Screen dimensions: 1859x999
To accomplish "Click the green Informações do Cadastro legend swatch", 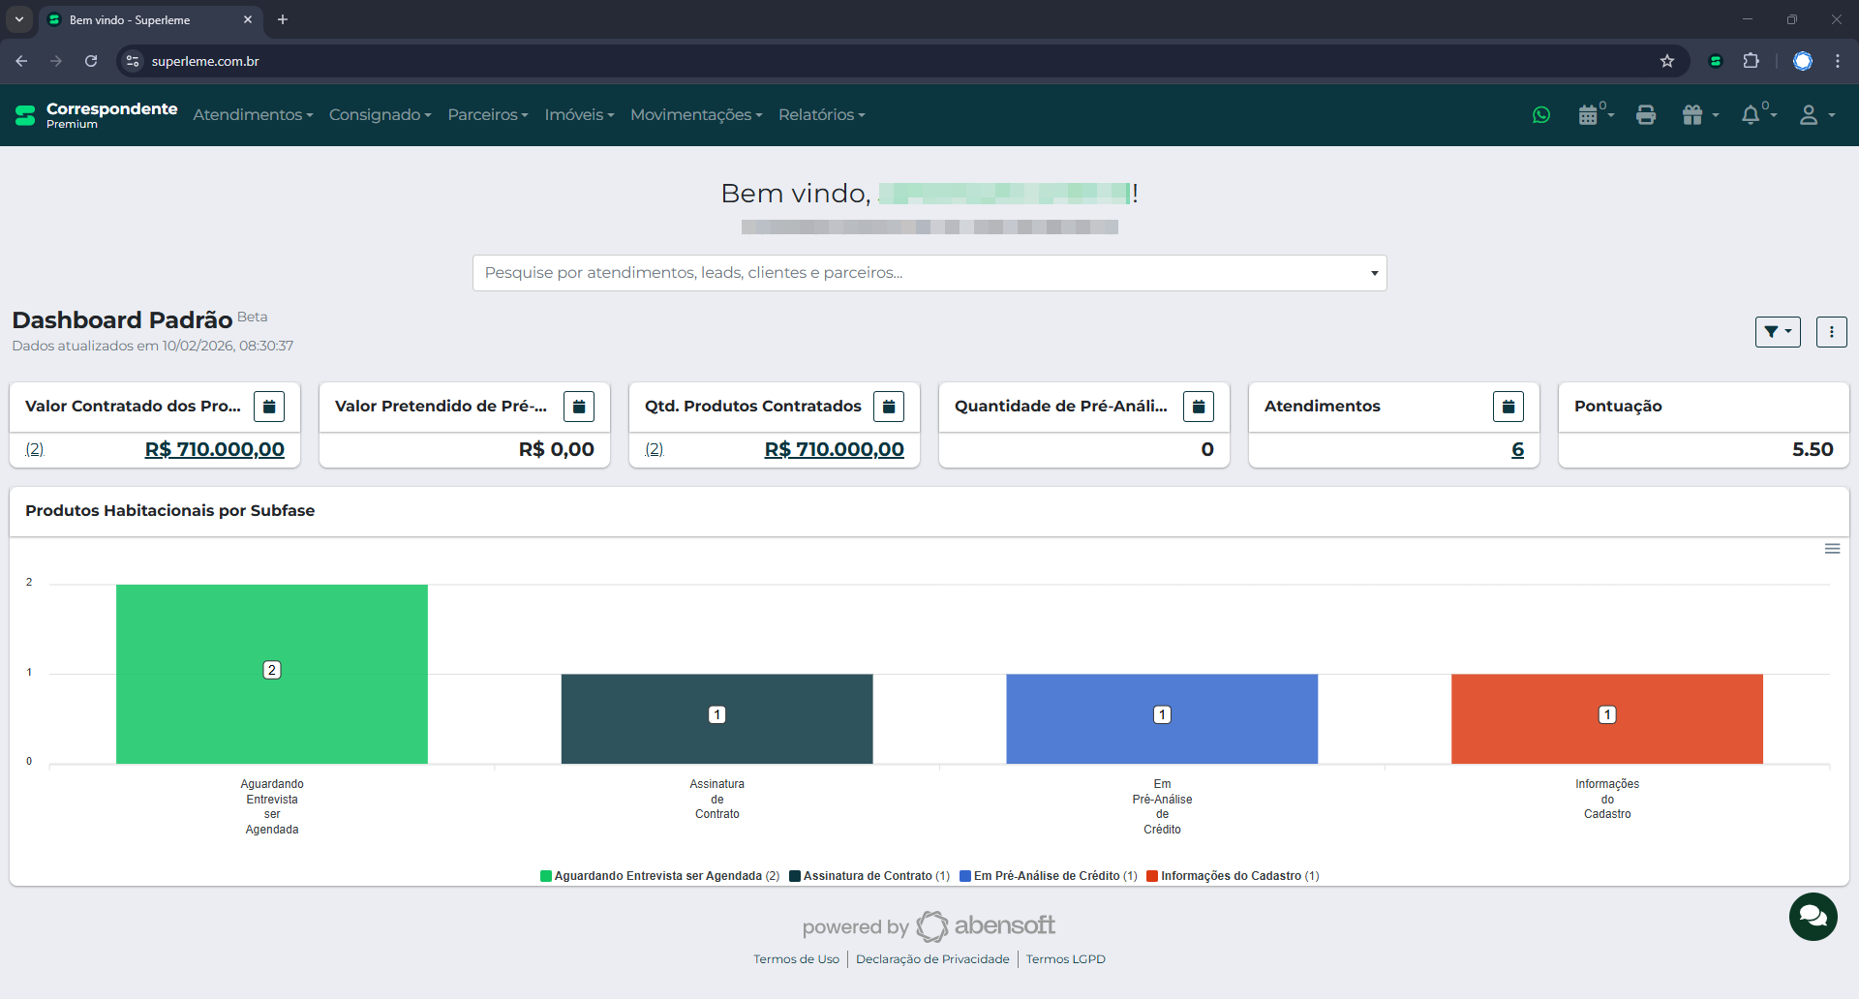I will [1151, 876].
